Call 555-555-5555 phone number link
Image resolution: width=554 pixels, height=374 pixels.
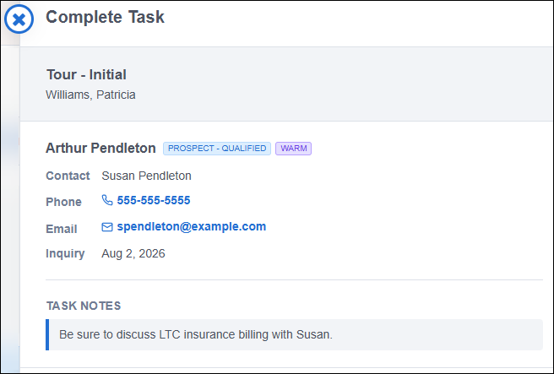coord(154,200)
